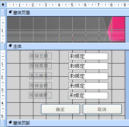Select the 主体 section bar
129x127 pixels.
pos(68,46)
